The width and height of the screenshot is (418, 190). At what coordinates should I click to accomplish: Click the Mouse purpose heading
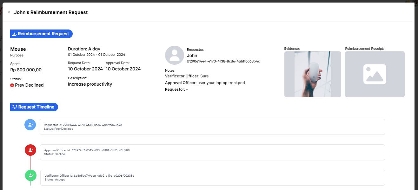pyautogui.click(x=18, y=49)
